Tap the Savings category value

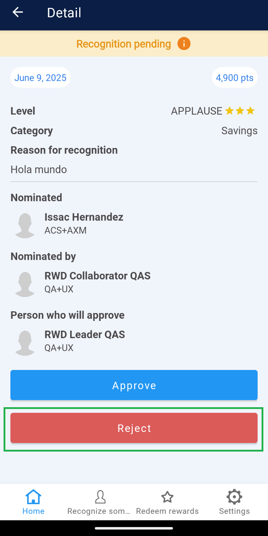(x=239, y=131)
